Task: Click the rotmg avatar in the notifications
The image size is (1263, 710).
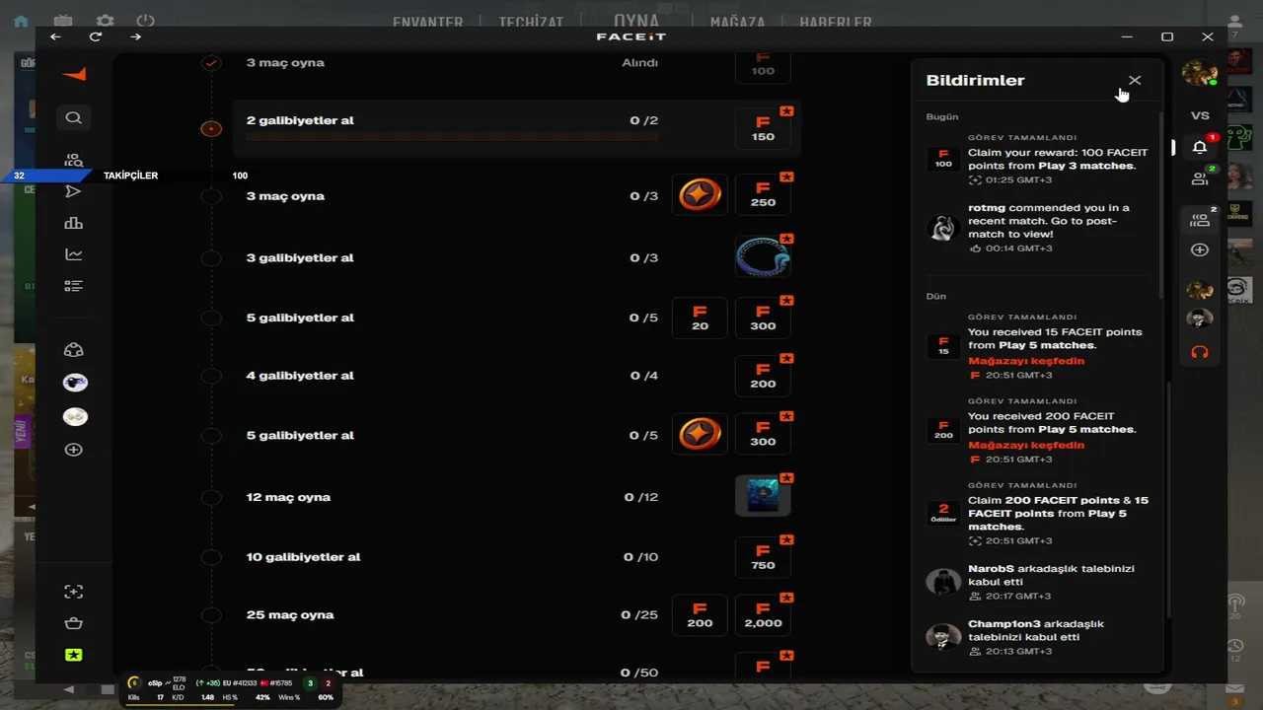Action: point(943,228)
